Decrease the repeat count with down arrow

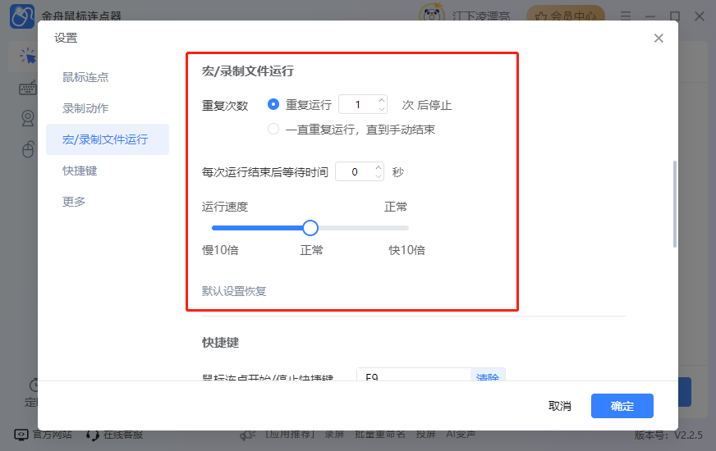pyautogui.click(x=381, y=109)
